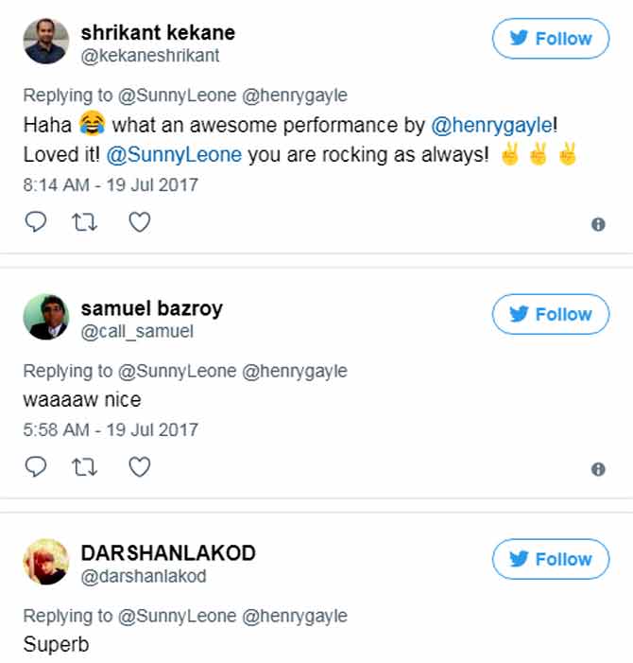
Task: Open the 5:58 AM - 19 Jul 2017 timestamp
Action: (111, 429)
